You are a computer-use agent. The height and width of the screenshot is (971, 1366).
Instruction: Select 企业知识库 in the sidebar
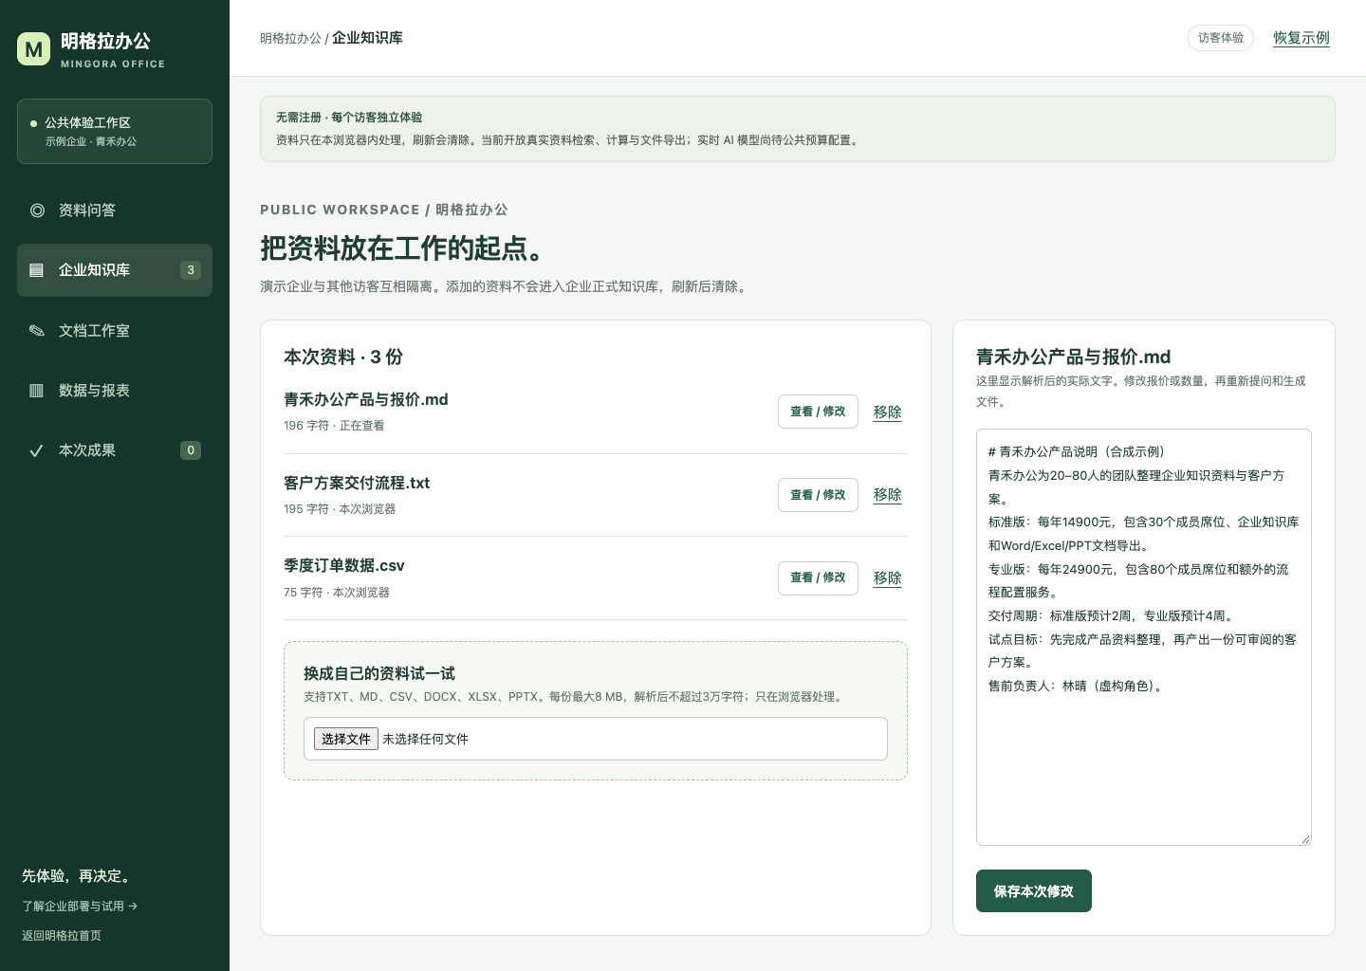[115, 270]
